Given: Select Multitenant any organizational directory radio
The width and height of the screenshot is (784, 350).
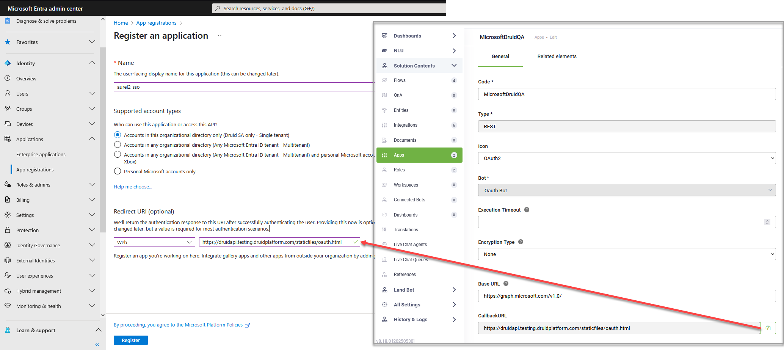Looking at the screenshot, I should coord(118,144).
